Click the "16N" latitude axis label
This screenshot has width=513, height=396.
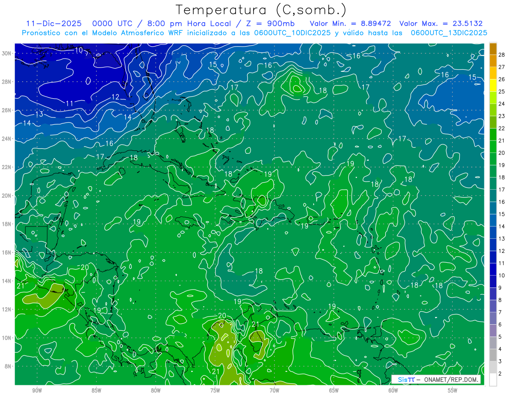click(x=6, y=252)
